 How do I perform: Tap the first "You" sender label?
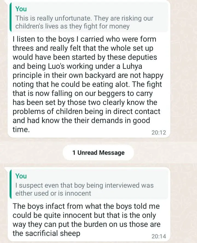(21, 9)
